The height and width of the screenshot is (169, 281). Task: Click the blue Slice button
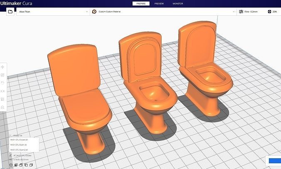pyautogui.click(x=275, y=161)
